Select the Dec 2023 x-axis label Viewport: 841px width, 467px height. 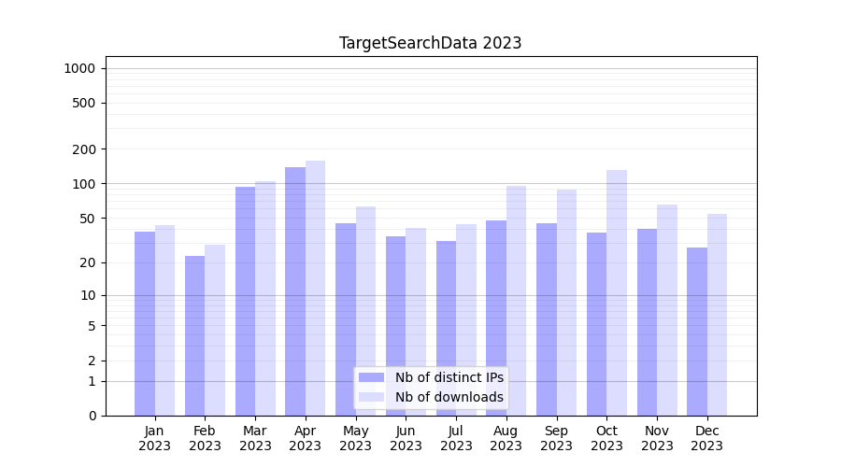707,438
